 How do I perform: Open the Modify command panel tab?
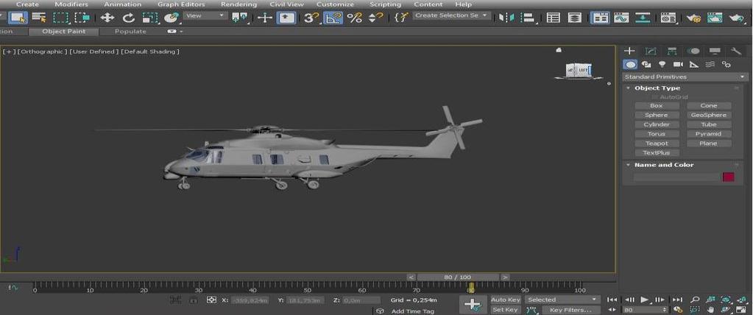(651, 51)
